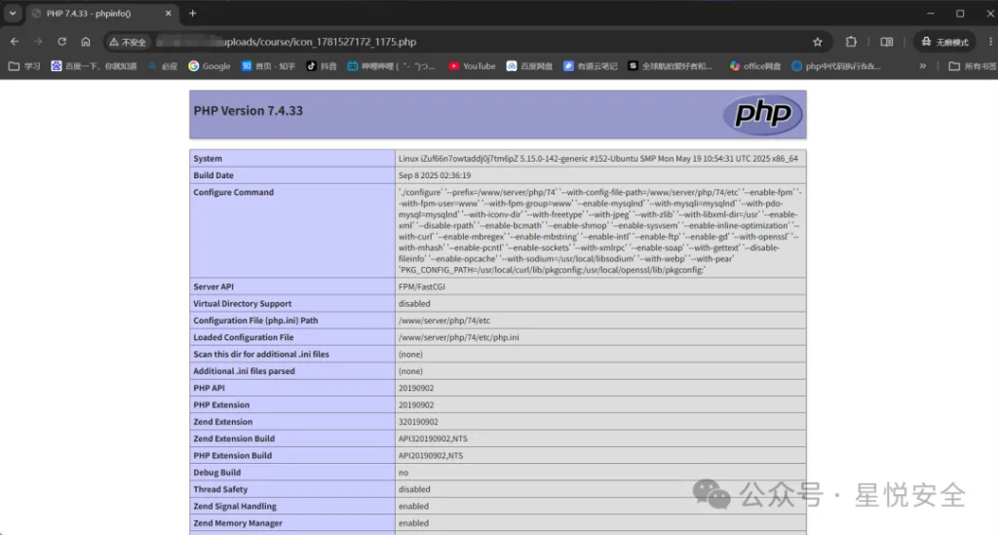This screenshot has height=535, width=998.
Task: Click the 无痕模式 incognito indicator
Action: [944, 42]
